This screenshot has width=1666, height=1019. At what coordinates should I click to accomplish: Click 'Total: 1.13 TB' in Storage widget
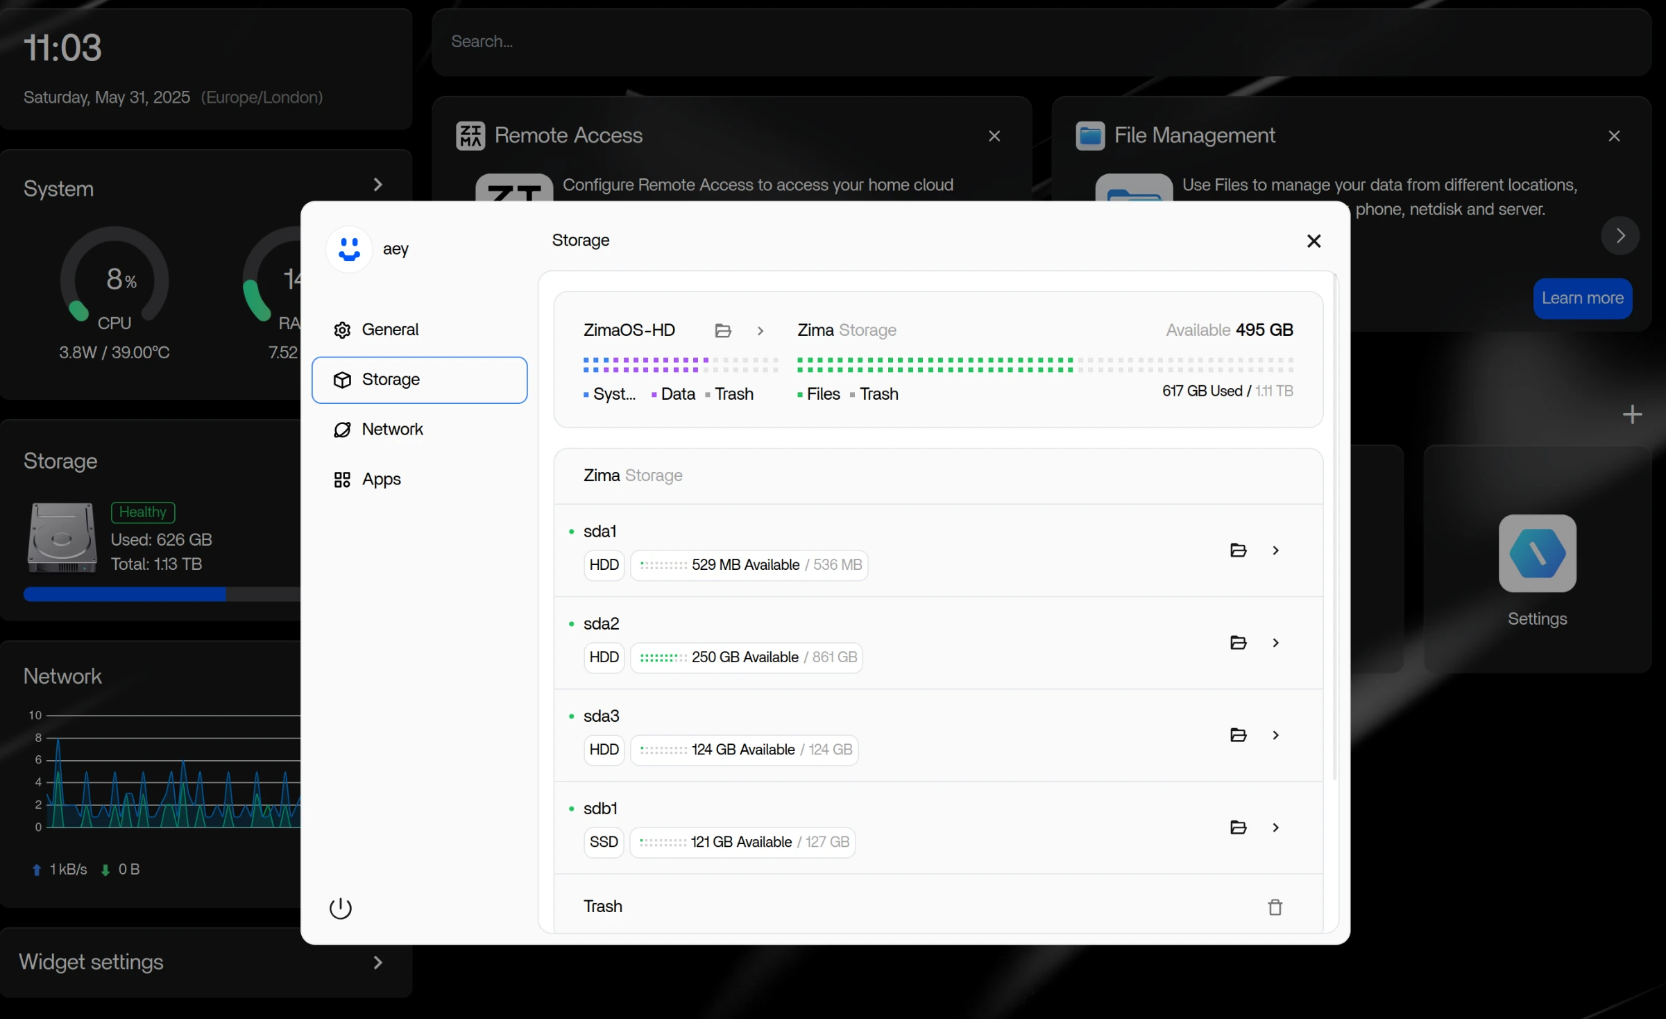click(x=157, y=564)
